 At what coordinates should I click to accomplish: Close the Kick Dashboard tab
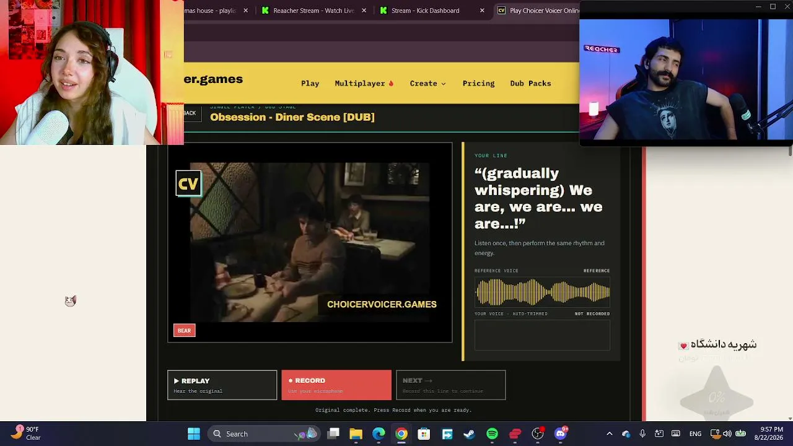tap(482, 11)
